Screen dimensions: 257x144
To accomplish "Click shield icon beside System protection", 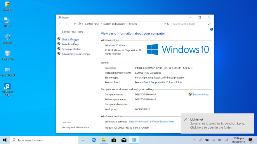I will (59, 49).
